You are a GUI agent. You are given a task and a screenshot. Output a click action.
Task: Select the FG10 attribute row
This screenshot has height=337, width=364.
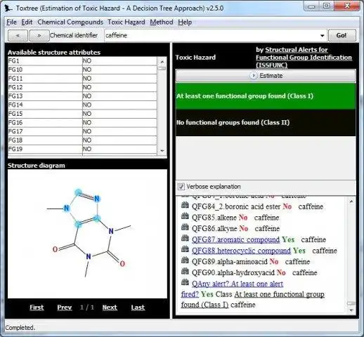(x=82, y=70)
